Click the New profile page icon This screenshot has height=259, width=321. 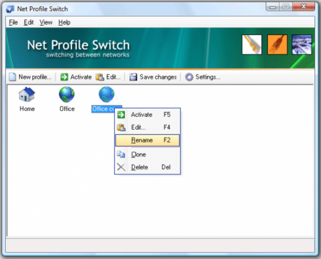(x=12, y=77)
